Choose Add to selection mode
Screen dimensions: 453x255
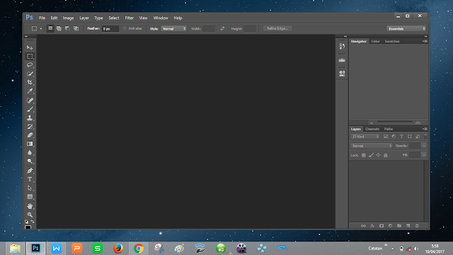tap(59, 28)
